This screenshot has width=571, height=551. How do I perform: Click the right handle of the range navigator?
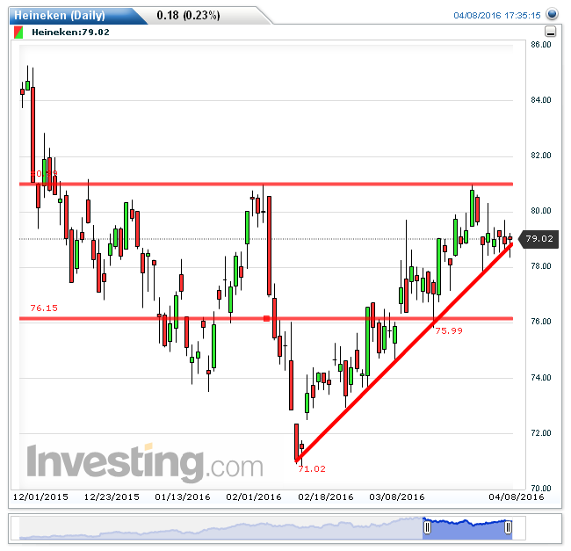point(508,527)
